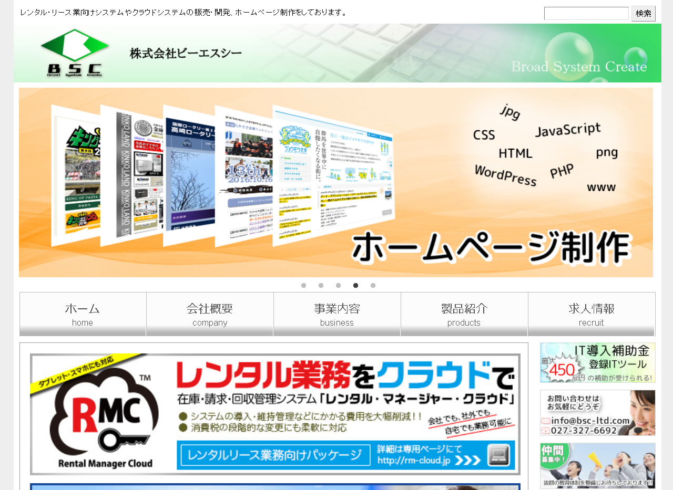Select the second slideshow dot

point(321,285)
